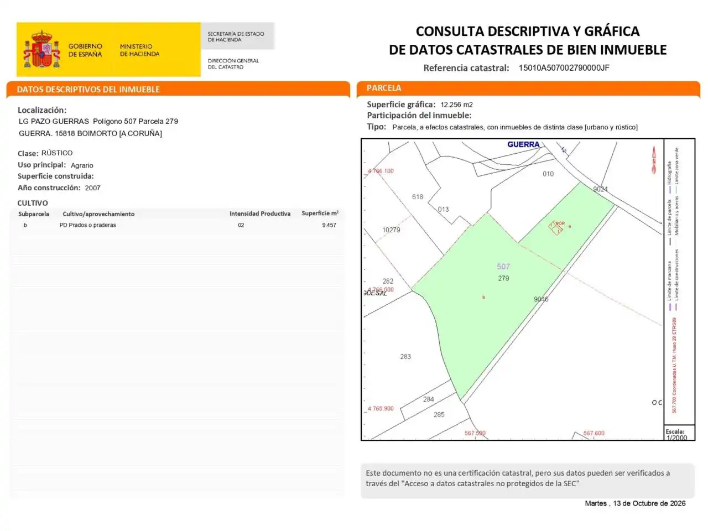Select the parcel type description starting "Parcela, a efectos catastrales"

(515, 127)
